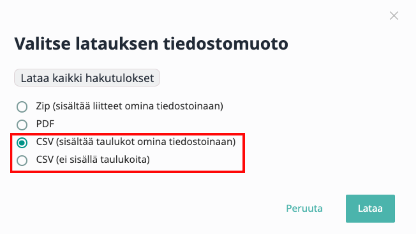The height and width of the screenshot is (234, 416).
Task: Switch the download format to PDF
Action: (22, 125)
